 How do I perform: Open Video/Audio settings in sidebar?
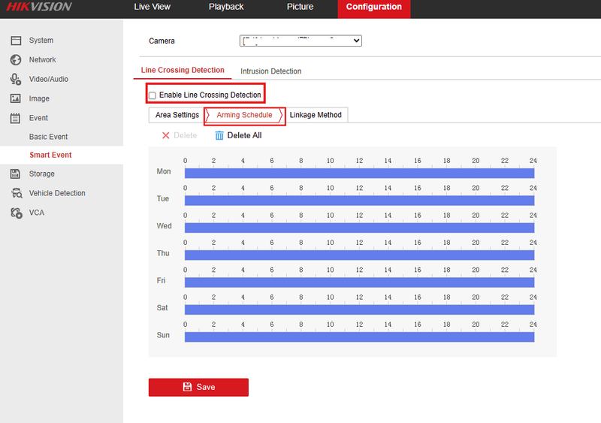[x=49, y=79]
